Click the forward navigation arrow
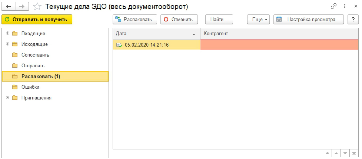 pos(22,7)
